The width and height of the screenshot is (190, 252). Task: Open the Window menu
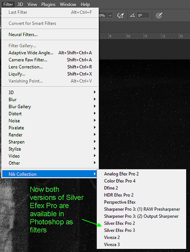click(x=68, y=4)
